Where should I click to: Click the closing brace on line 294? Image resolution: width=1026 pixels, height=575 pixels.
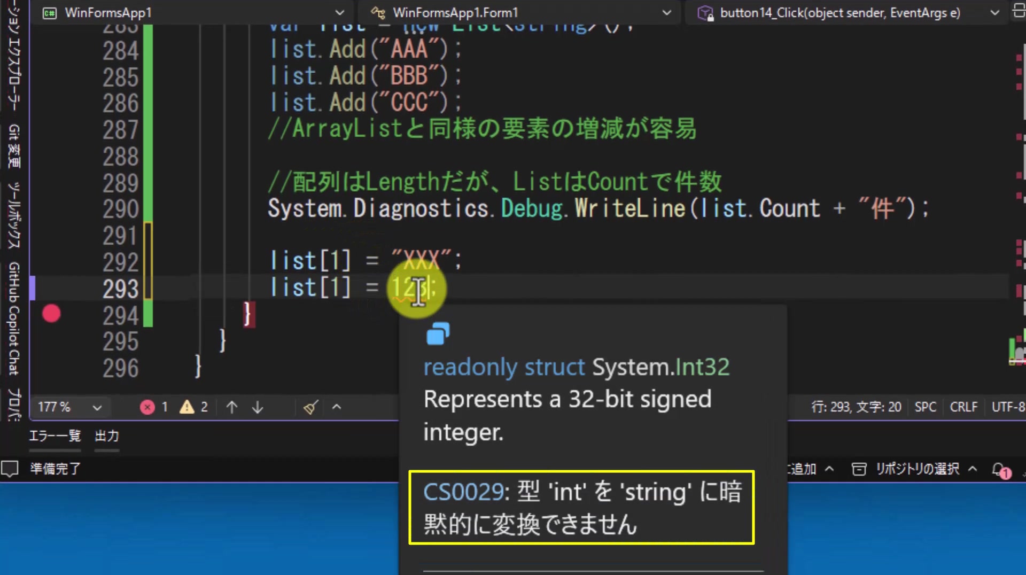tap(247, 315)
